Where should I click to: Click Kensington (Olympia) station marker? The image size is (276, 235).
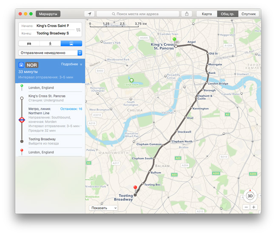pyautogui.click(x=98, y=93)
